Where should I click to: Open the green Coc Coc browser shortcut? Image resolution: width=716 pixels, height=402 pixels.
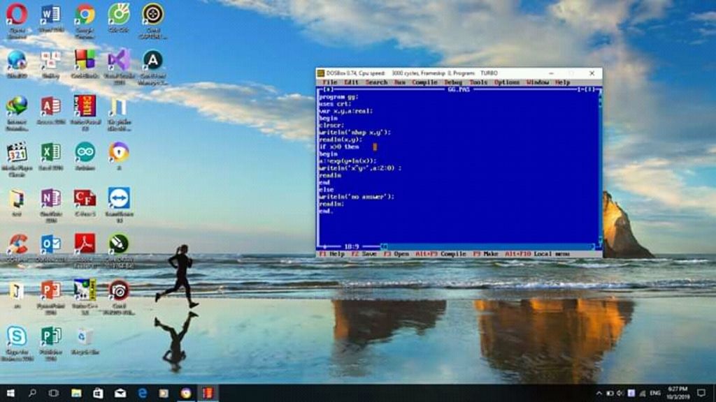(119, 15)
